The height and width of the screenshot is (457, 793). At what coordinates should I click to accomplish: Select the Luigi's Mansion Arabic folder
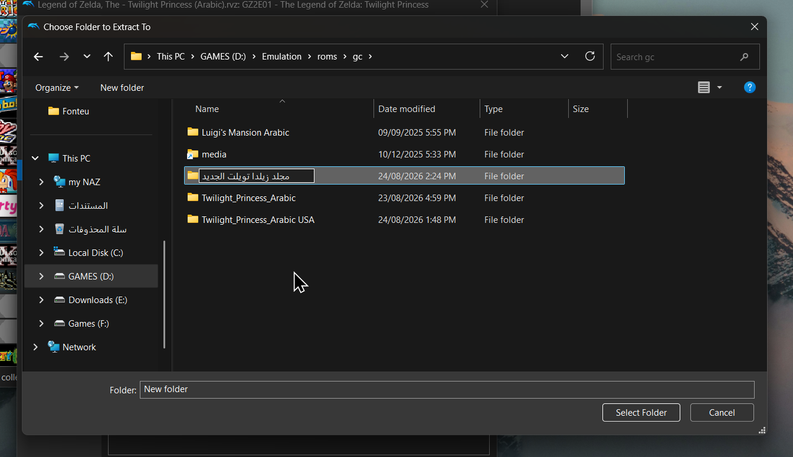click(404, 132)
